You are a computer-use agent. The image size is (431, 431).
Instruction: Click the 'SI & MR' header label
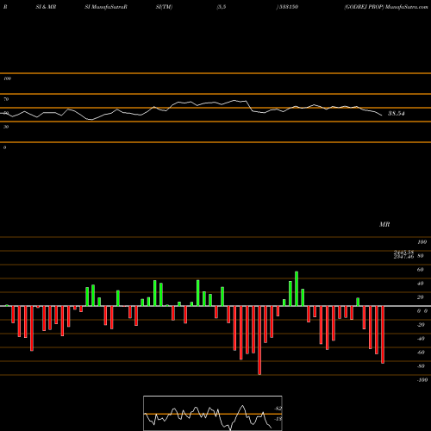tap(46, 7)
